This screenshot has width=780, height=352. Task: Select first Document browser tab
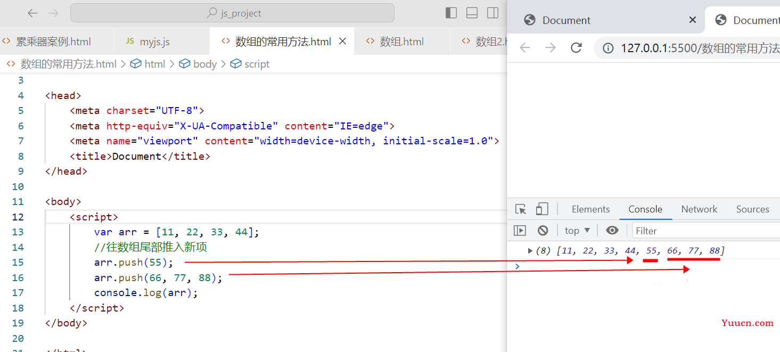(607, 20)
